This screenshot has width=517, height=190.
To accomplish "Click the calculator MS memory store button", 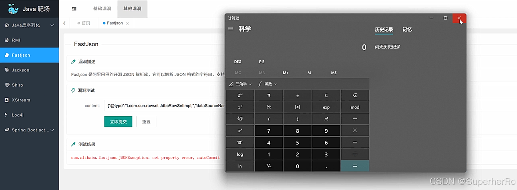I will coord(334,73).
